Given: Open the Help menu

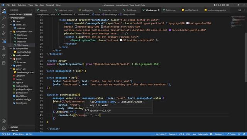Looking at the screenshot, I should pos(58,5).
